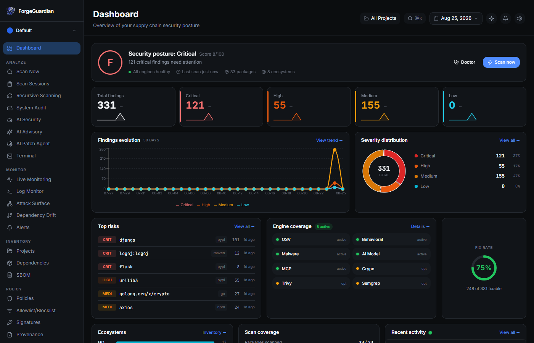The width and height of the screenshot is (534, 343).
Task: Click the Doctor button
Action: click(x=464, y=62)
